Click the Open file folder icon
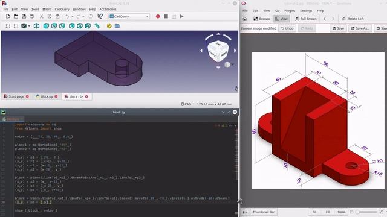387x217 pixels. [16, 16]
